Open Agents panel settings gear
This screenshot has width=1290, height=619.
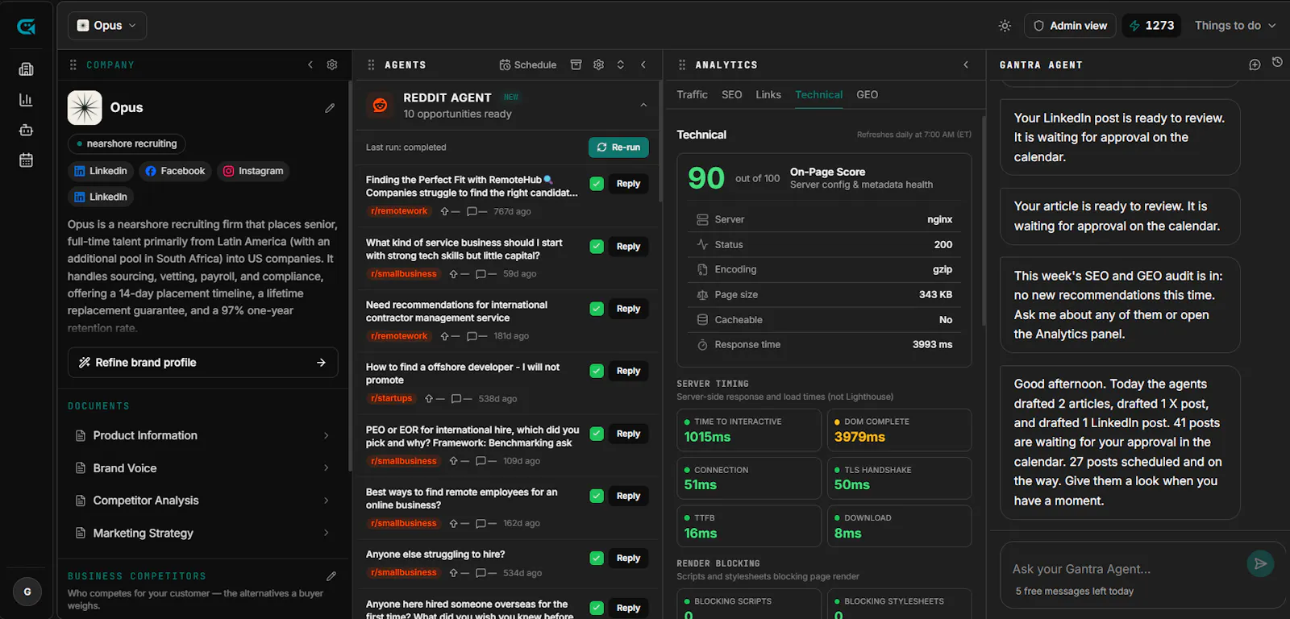(598, 64)
